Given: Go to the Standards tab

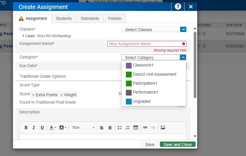Looking at the screenshot, I should [x=90, y=18].
